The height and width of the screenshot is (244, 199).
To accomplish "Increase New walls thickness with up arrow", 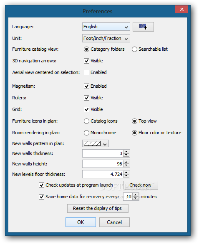I will 126,152.
